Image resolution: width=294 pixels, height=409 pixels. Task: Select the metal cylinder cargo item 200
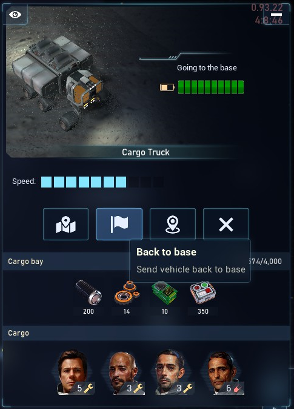(89, 297)
